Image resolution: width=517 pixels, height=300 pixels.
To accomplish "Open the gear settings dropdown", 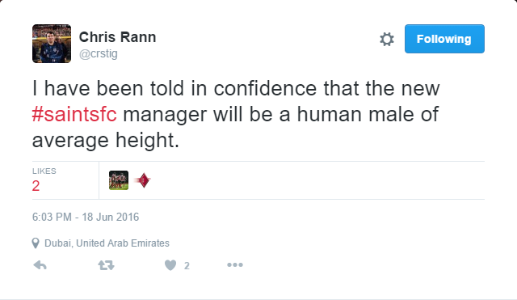I will tap(387, 39).
